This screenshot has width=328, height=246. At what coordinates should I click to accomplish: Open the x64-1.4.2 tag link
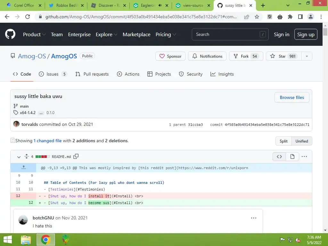(x=28, y=112)
